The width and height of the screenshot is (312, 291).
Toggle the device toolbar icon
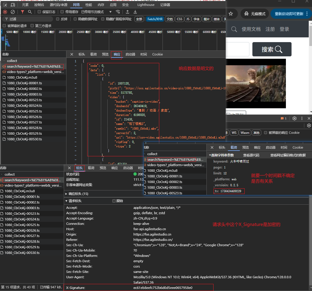[13, 5]
